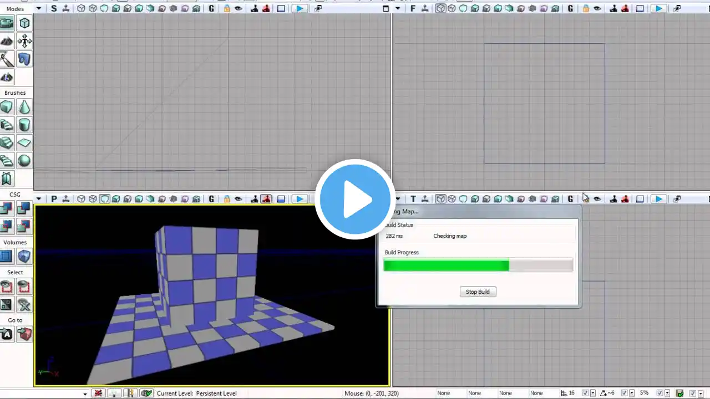Click the large video play button overlay
This screenshot has width=710, height=399.
point(355,199)
